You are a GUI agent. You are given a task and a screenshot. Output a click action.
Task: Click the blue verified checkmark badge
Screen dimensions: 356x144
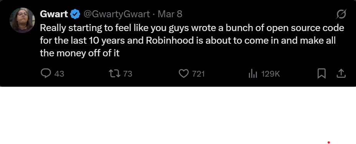pos(75,14)
